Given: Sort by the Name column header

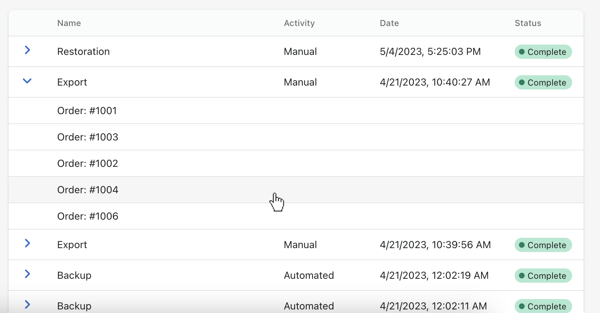Looking at the screenshot, I should pos(69,23).
